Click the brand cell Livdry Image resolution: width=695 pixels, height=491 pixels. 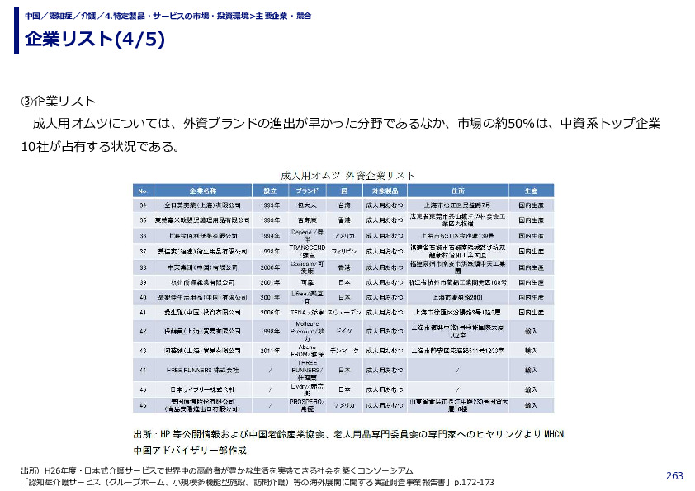click(307, 390)
